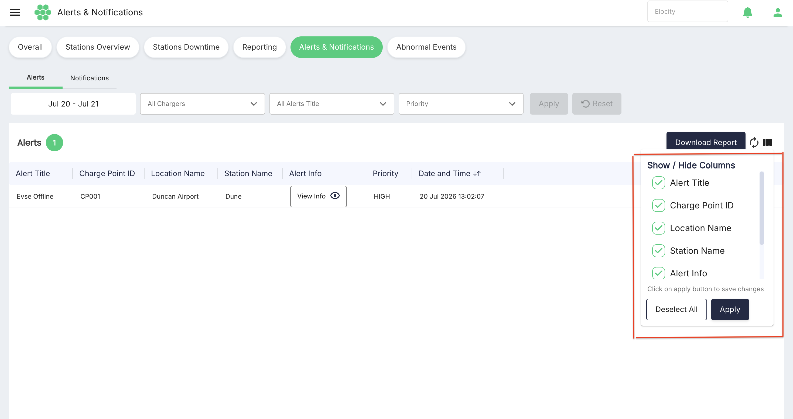Refresh the alerts table with the refresh icon

point(754,142)
